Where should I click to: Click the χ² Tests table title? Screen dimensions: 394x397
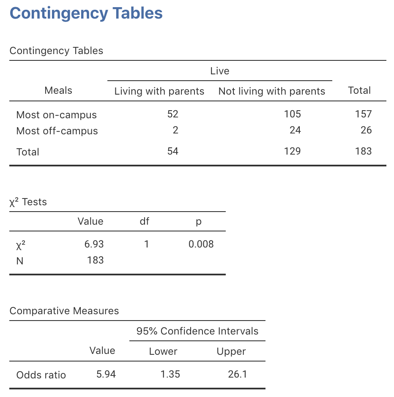point(28,202)
